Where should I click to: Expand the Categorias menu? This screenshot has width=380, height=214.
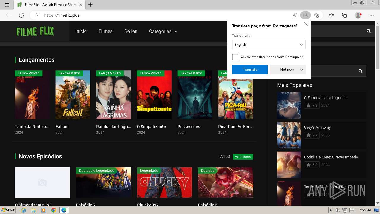point(163,31)
